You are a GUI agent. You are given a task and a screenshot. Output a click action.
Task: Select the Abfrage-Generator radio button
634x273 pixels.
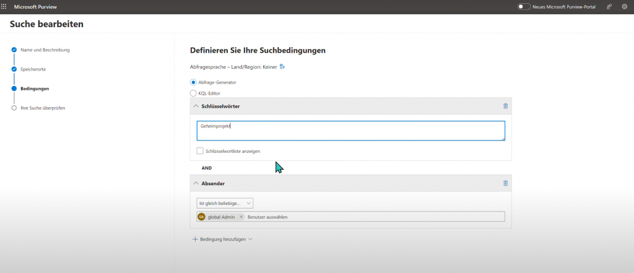pyautogui.click(x=193, y=82)
